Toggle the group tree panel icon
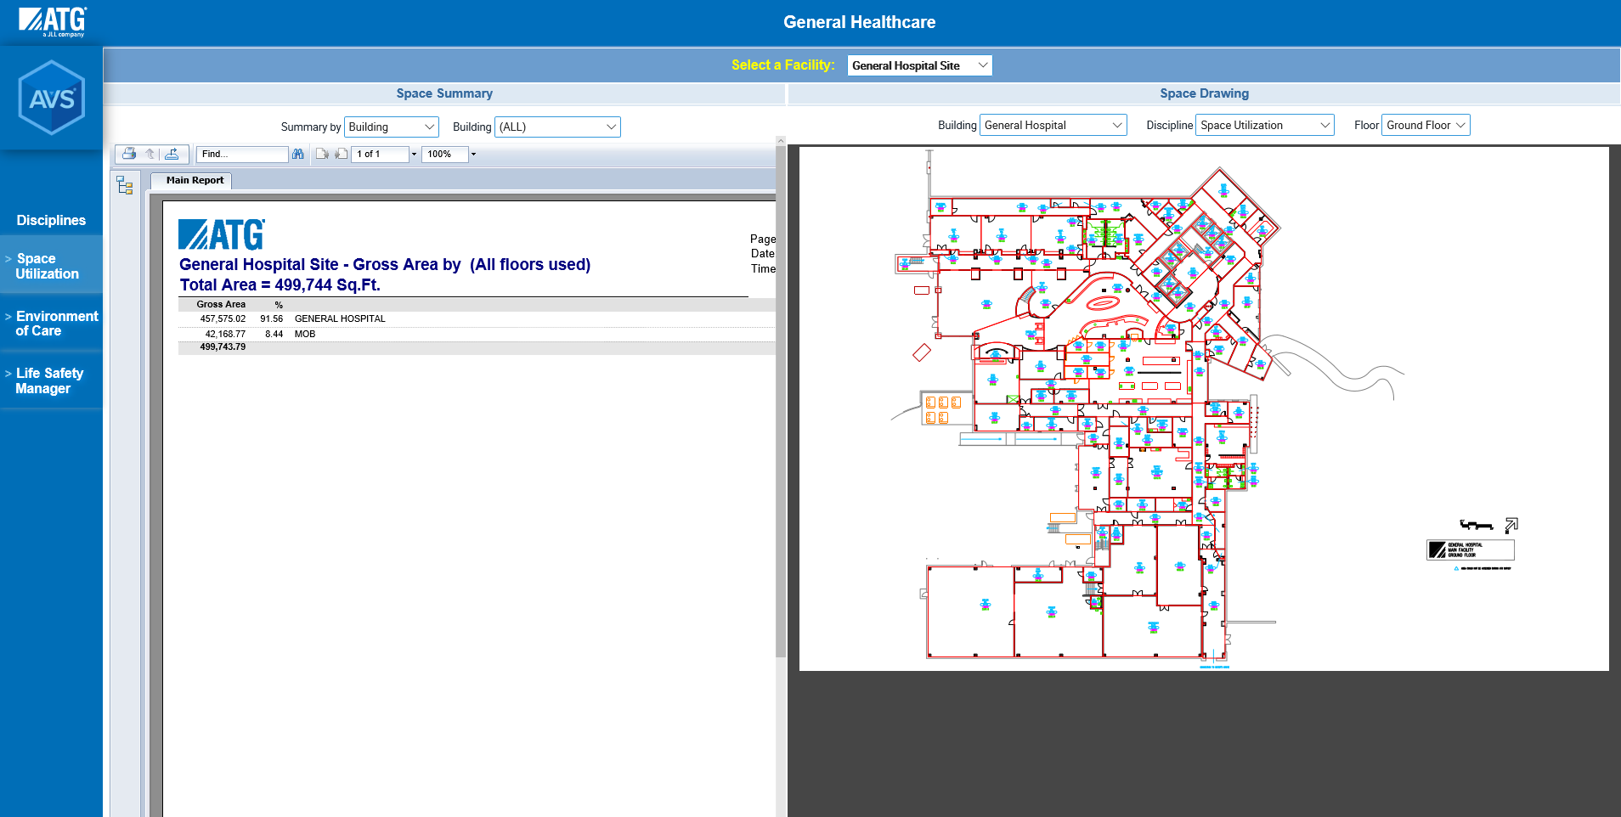The image size is (1621, 817). [125, 185]
